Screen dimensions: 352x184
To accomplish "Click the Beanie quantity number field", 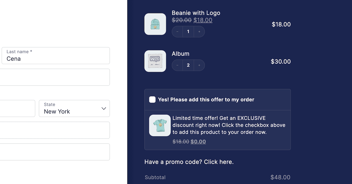I will click(x=188, y=32).
